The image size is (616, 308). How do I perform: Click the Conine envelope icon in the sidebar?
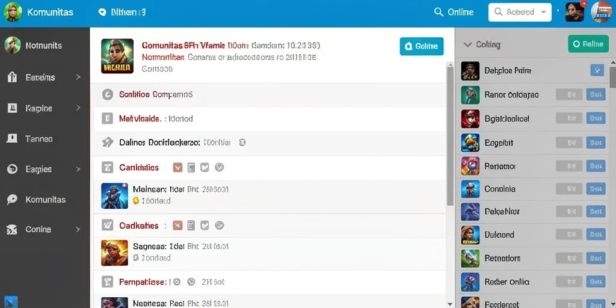coord(12,229)
